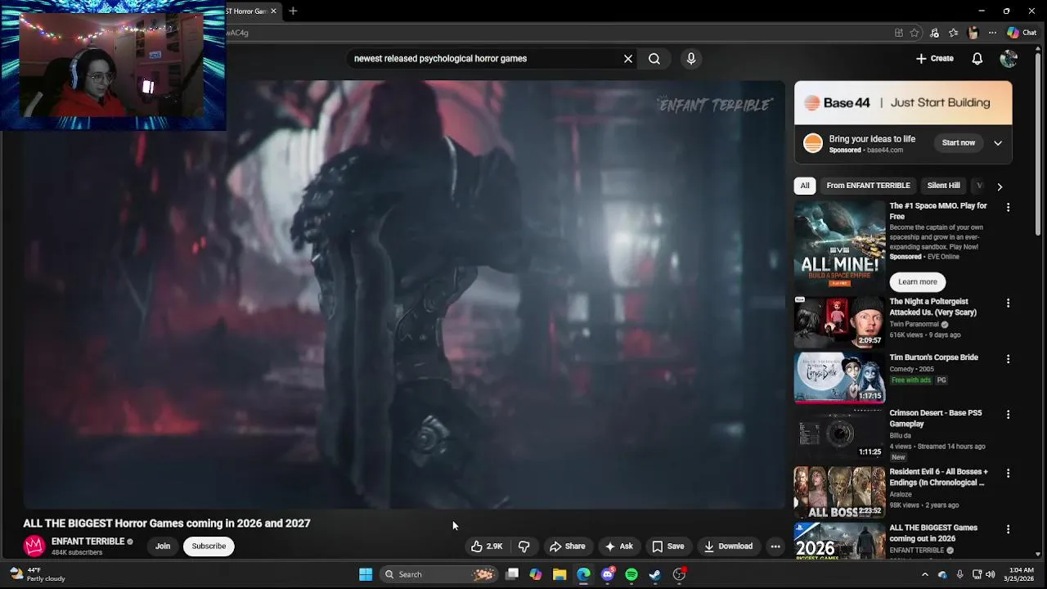Click the main video player
The width and height of the screenshot is (1047, 589).
404,294
